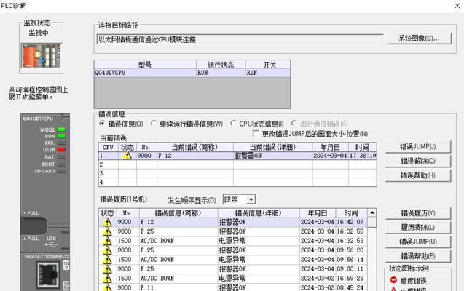Screen dimensions: 464x291
Task: Click the 当前错误(简称) column header
Action: [x=195, y=147]
